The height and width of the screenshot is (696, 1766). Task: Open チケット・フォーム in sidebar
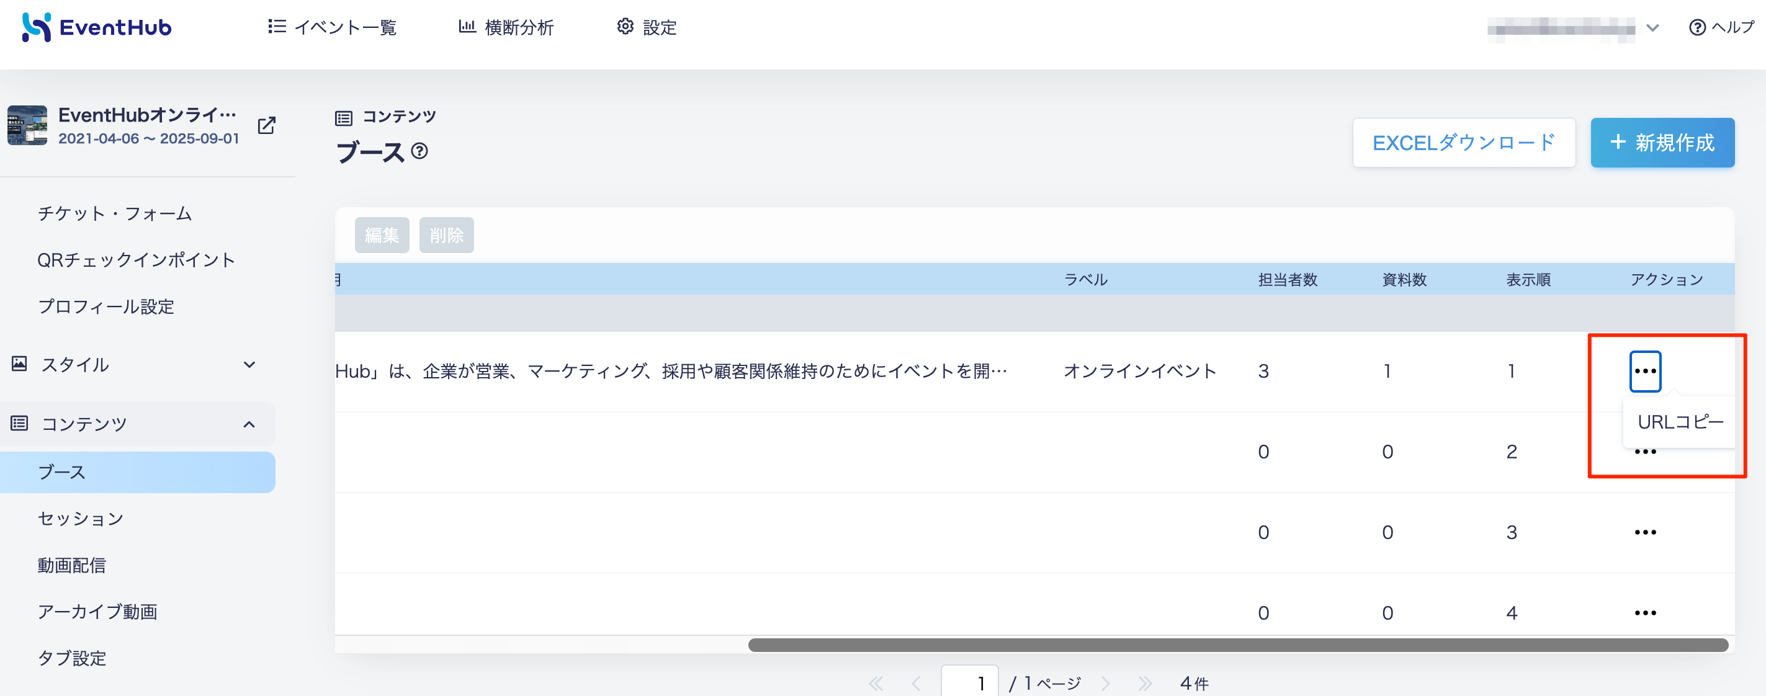click(x=115, y=214)
